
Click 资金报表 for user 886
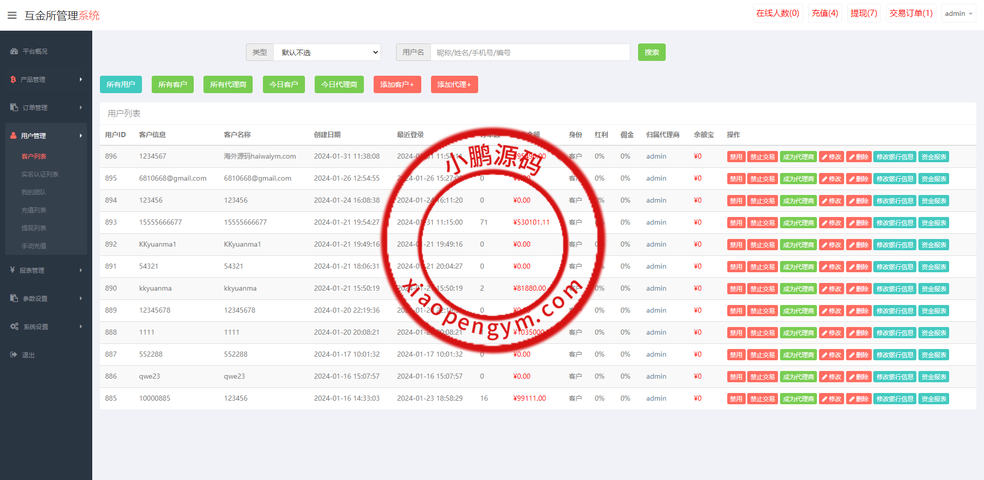[x=934, y=377]
